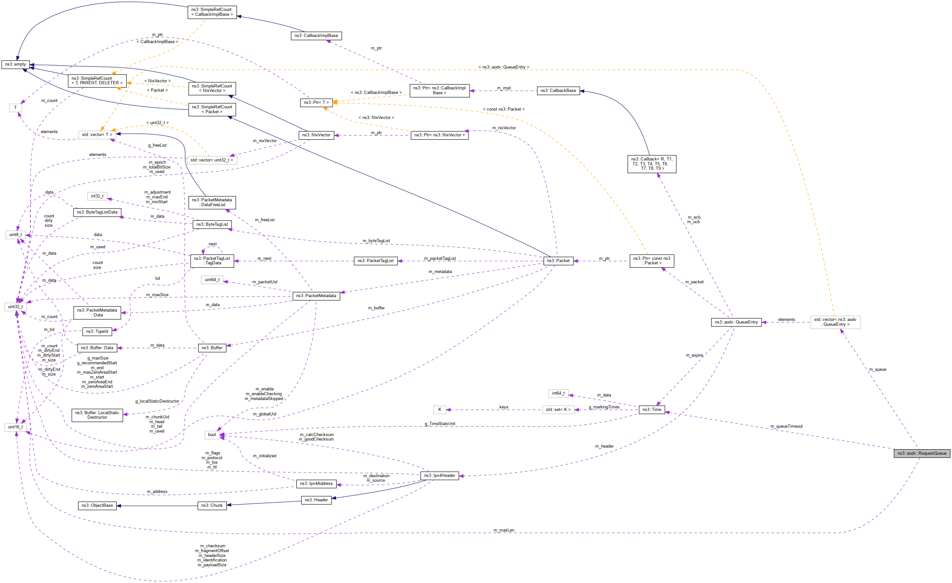The height and width of the screenshot is (583, 952).
Task: Select the ns3::ObjectBase node
Action: (x=97, y=506)
